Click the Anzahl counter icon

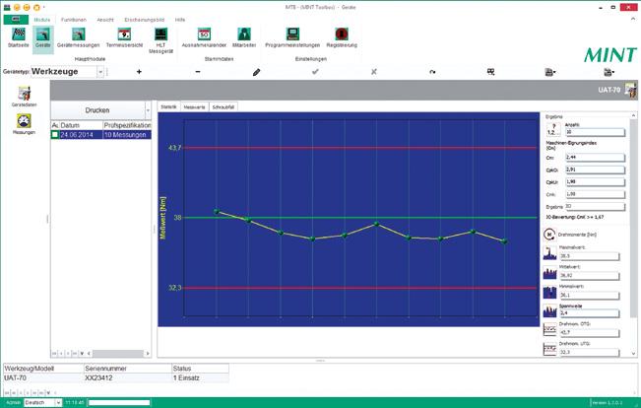pos(553,129)
